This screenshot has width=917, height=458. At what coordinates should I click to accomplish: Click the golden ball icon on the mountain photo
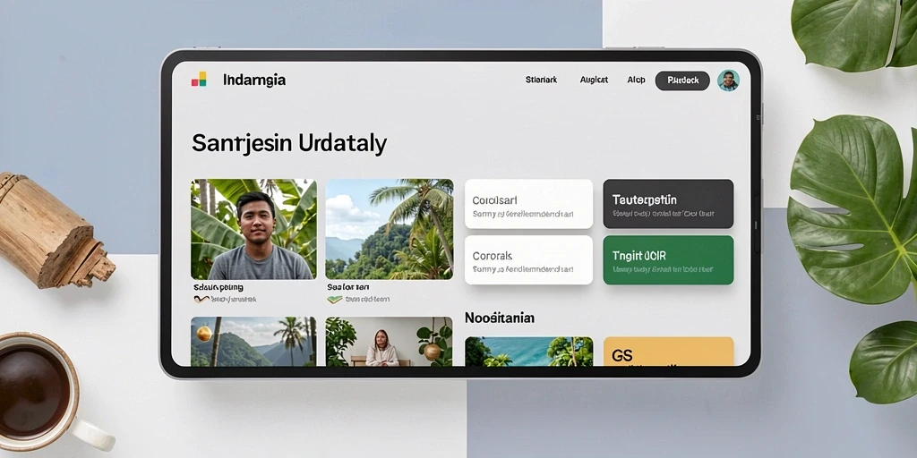pyautogui.click(x=204, y=334)
